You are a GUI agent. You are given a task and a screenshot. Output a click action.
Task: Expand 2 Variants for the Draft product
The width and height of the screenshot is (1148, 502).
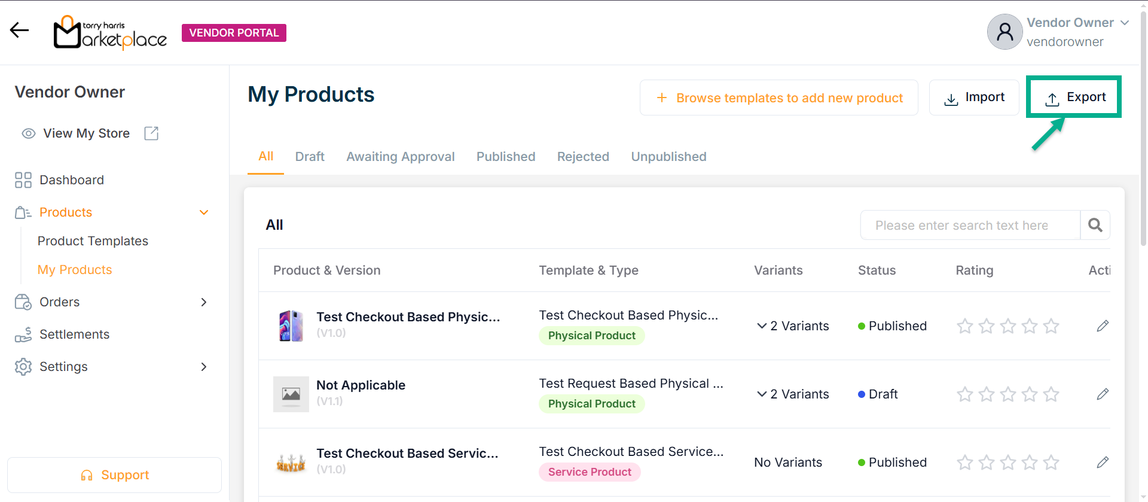793,394
